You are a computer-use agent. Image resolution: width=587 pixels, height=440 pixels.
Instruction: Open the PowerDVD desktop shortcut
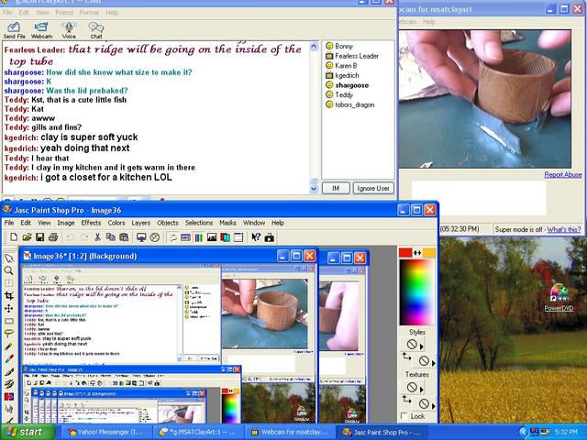[559, 298]
